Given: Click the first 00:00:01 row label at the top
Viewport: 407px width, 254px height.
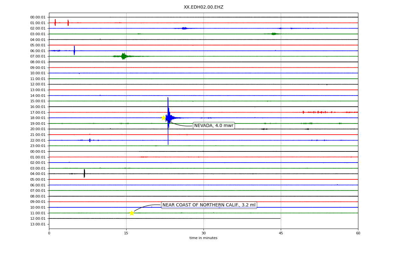Looking at the screenshot, I should click(x=38, y=17).
